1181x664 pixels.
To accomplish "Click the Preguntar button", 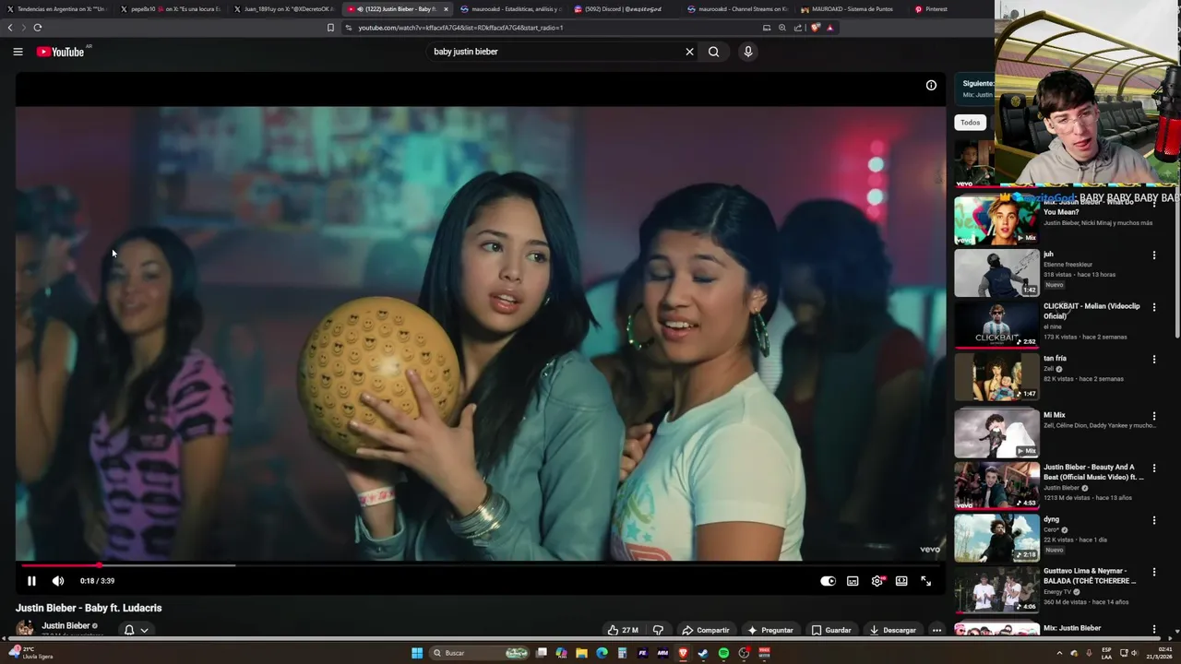I will point(770,630).
